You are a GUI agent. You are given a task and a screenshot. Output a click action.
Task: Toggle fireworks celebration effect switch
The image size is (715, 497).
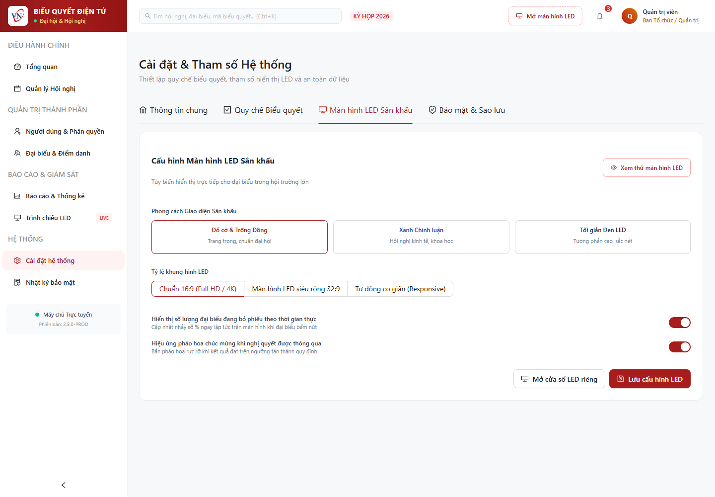pyautogui.click(x=680, y=347)
